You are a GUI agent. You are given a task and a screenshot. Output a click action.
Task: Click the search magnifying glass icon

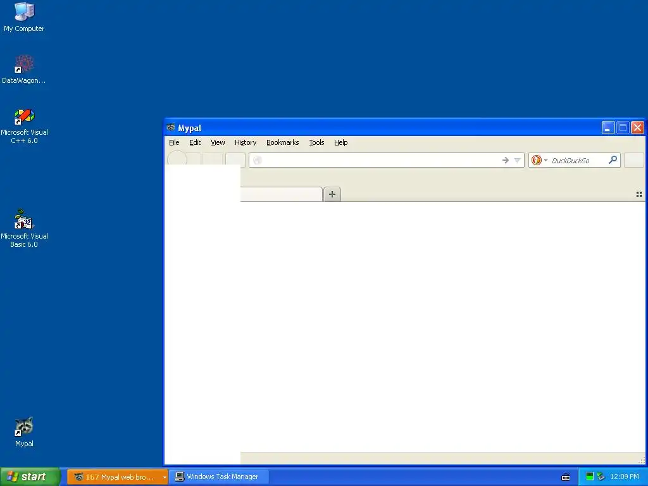point(613,159)
